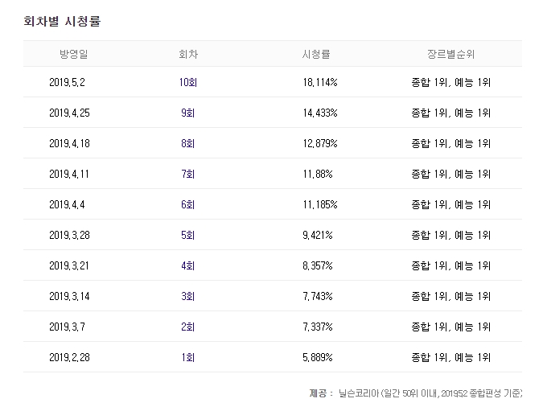Click the genre ranking in the 3회 row
The width and height of the screenshot is (543, 407).
(450, 296)
